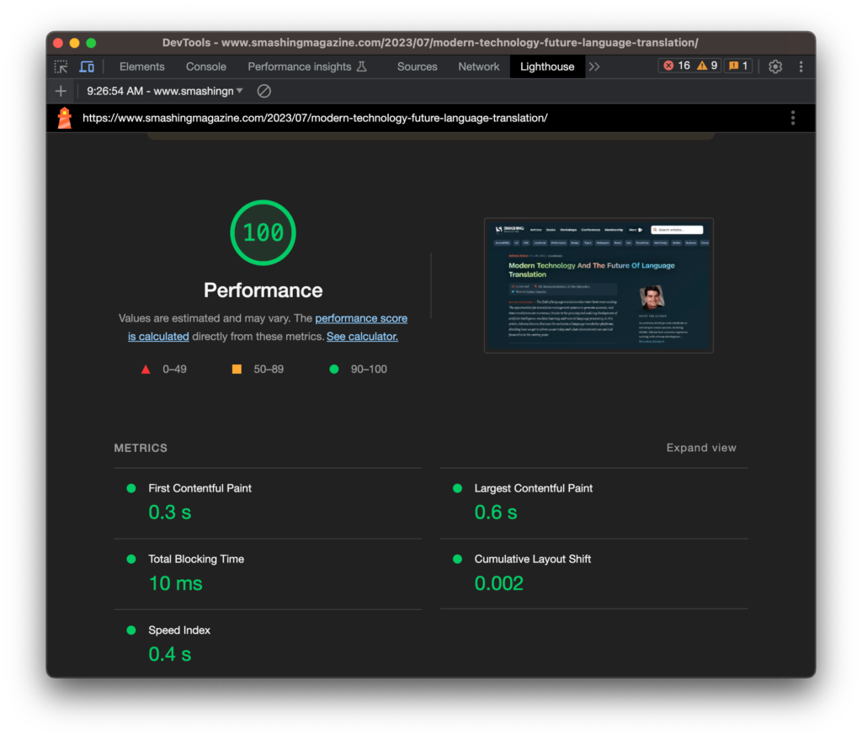Viewport: 862px width, 739px height.
Task: Click the 0.3 s FCP value
Action: [x=170, y=513]
